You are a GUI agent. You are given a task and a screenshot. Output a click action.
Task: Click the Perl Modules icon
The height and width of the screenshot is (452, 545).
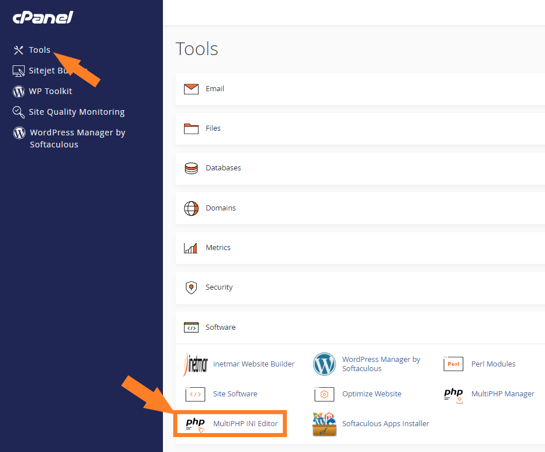pos(453,364)
